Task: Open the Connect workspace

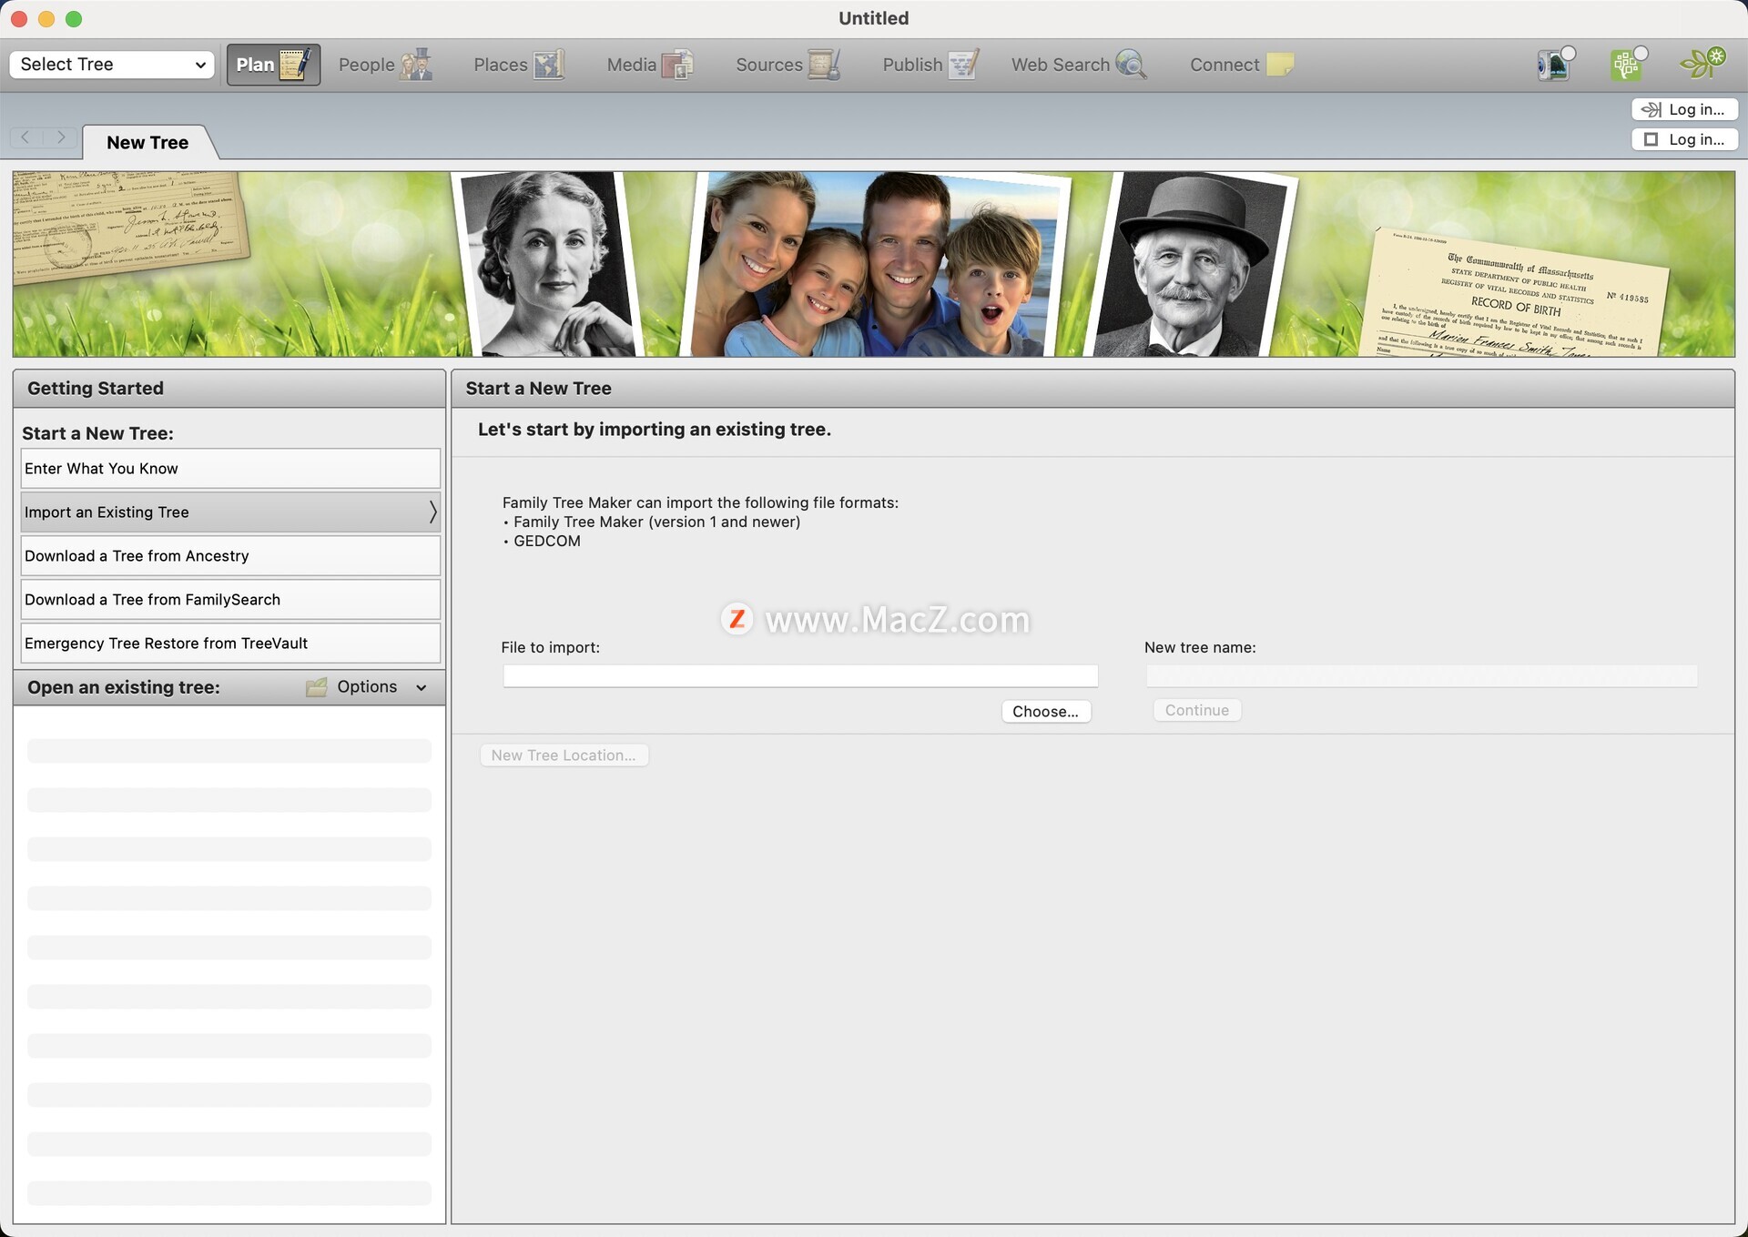Action: click(x=1241, y=65)
